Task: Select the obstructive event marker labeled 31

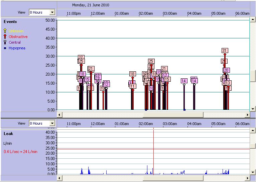Action: click(x=225, y=50)
